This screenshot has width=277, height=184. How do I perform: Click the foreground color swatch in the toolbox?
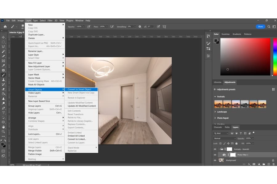pyautogui.click(x=2, y=144)
